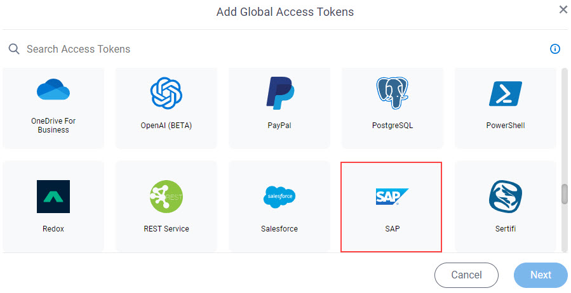Screen dimensions: 571x293
Task: Pick the PayPal logo icon
Action: pyautogui.click(x=279, y=93)
